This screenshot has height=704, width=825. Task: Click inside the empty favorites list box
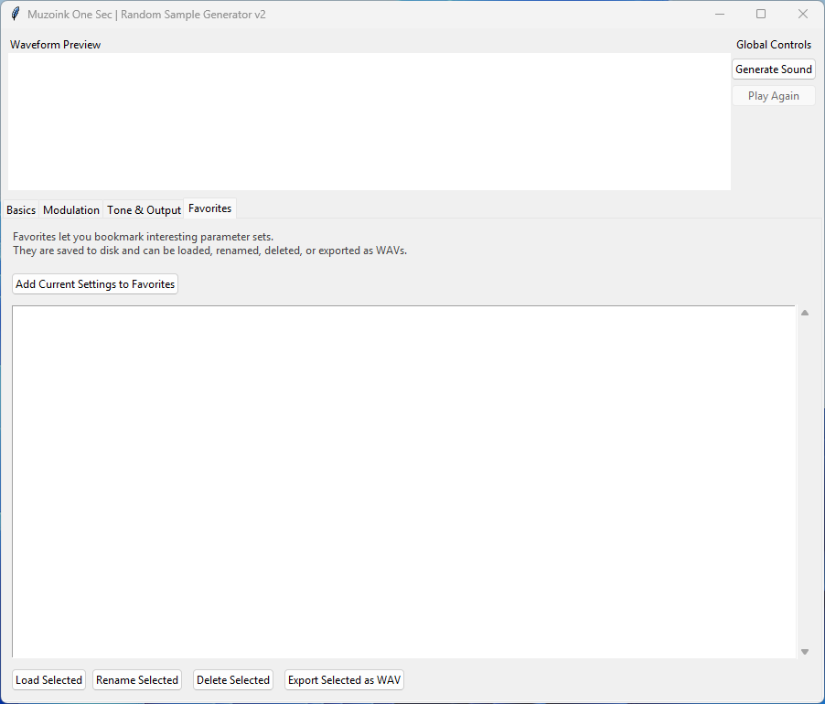coord(403,481)
